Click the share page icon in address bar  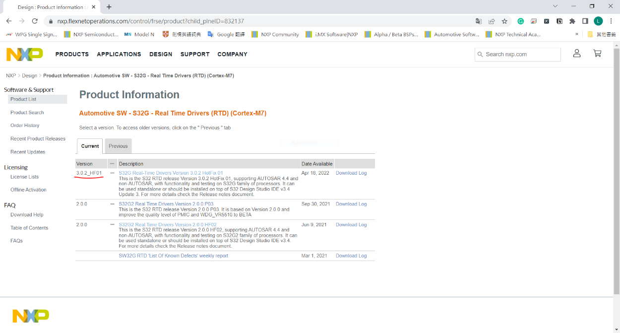click(492, 21)
